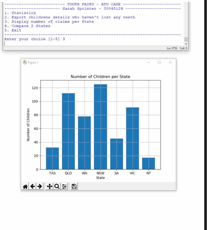Screen dimensions: 207x230
Task: Click the 'QLD' x-axis tick label
Action: 68,173
